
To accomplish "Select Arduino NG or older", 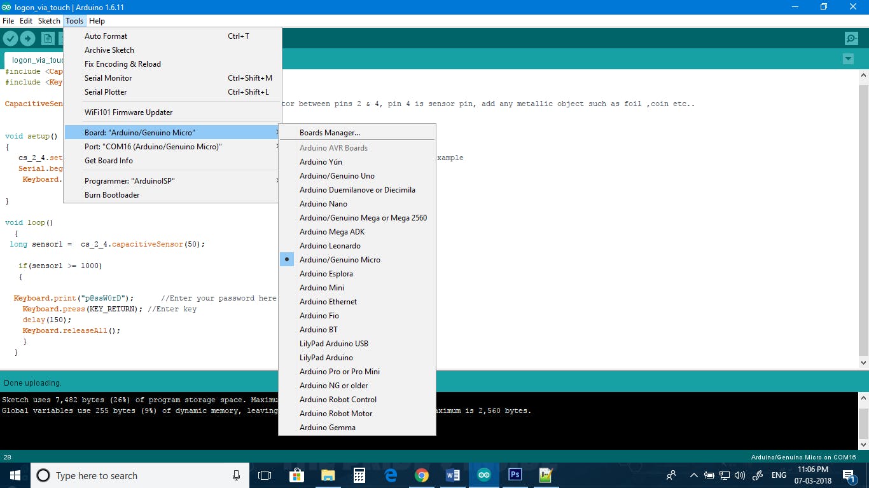I will click(x=357, y=386).
